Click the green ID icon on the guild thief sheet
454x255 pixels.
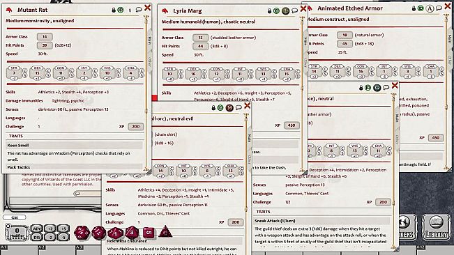pyautogui.click(x=368, y=88)
